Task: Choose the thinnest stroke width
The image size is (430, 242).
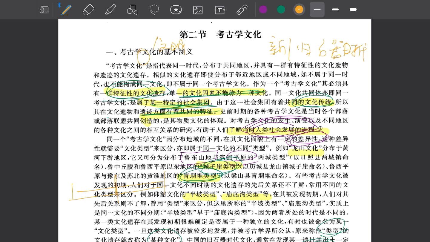Action: coord(317,10)
